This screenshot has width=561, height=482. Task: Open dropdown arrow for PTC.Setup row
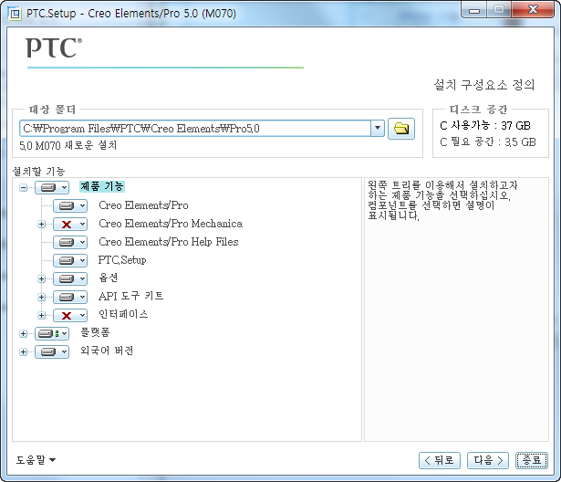point(82,260)
